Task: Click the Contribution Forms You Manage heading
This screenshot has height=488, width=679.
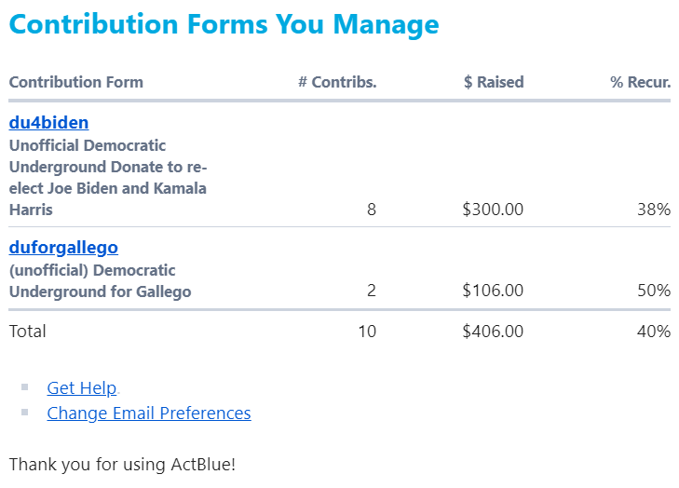Action: pyautogui.click(x=224, y=23)
